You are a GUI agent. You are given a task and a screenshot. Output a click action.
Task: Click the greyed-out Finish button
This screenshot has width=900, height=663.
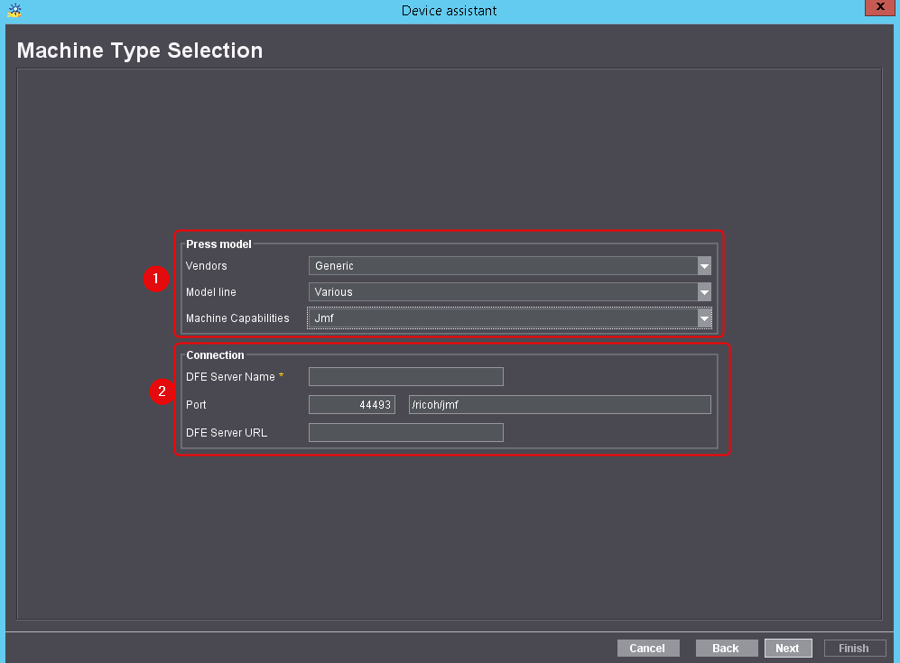854,648
